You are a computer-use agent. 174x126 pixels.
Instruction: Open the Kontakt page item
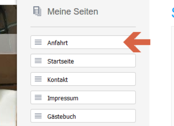[83, 79]
